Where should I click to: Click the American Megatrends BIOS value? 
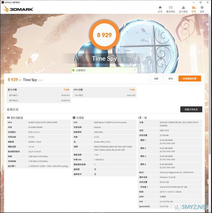(176, 172)
